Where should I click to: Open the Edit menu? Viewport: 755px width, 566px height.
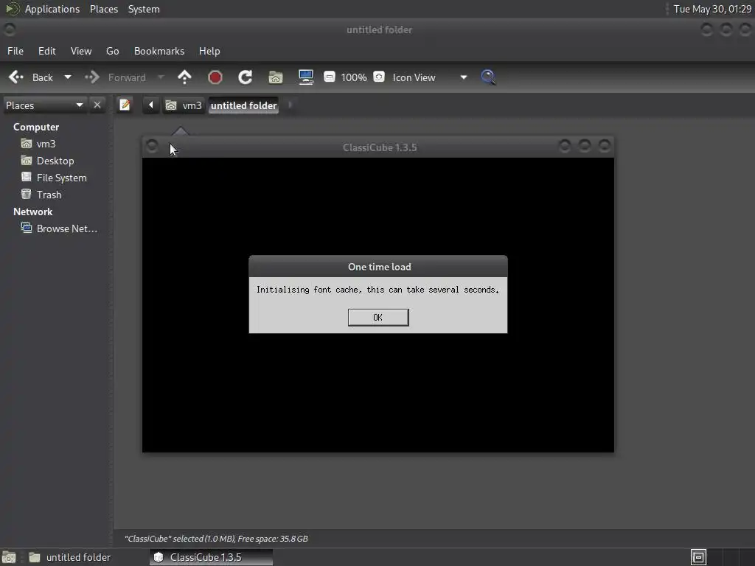(46, 51)
